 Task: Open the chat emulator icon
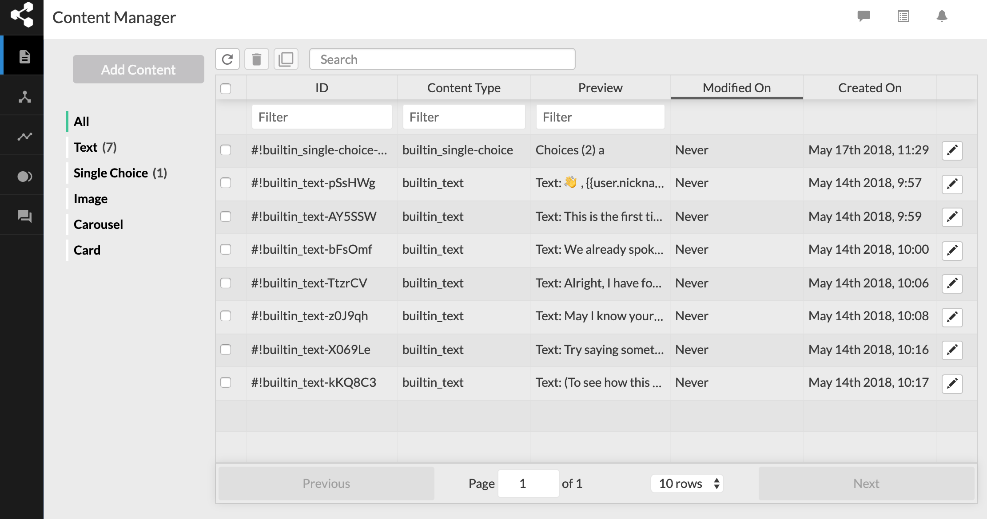pyautogui.click(x=864, y=16)
